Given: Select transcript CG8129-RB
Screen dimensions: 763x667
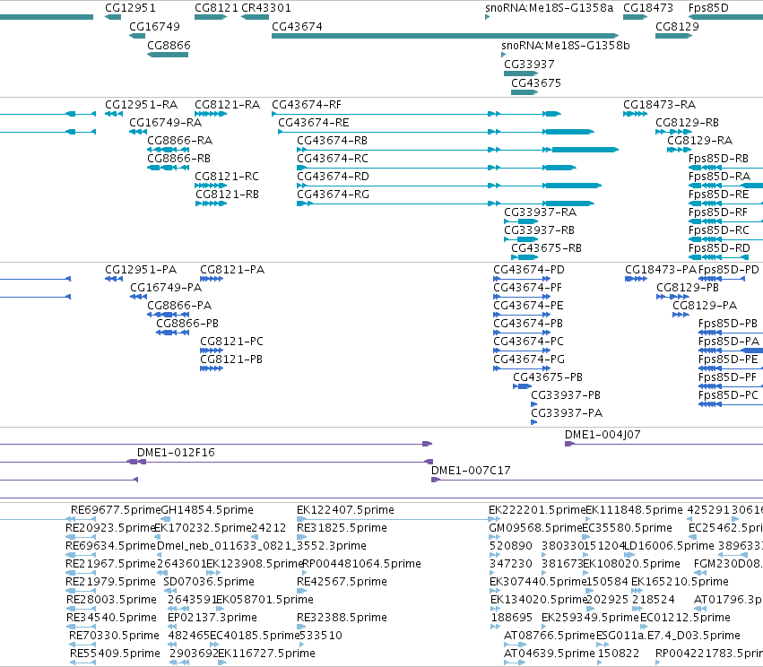Looking at the screenshot, I should pyautogui.click(x=687, y=123).
